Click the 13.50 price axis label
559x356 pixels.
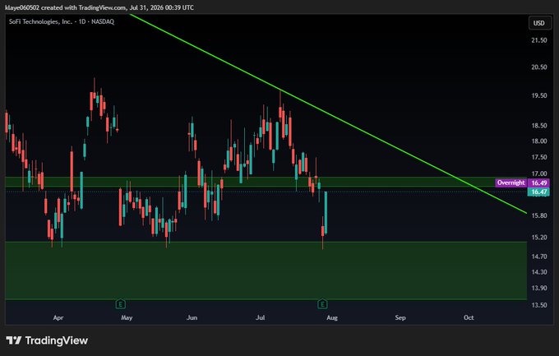[x=538, y=305]
